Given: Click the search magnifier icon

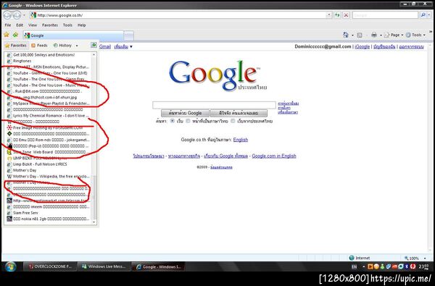Looking at the screenshot, I should coord(423,15).
